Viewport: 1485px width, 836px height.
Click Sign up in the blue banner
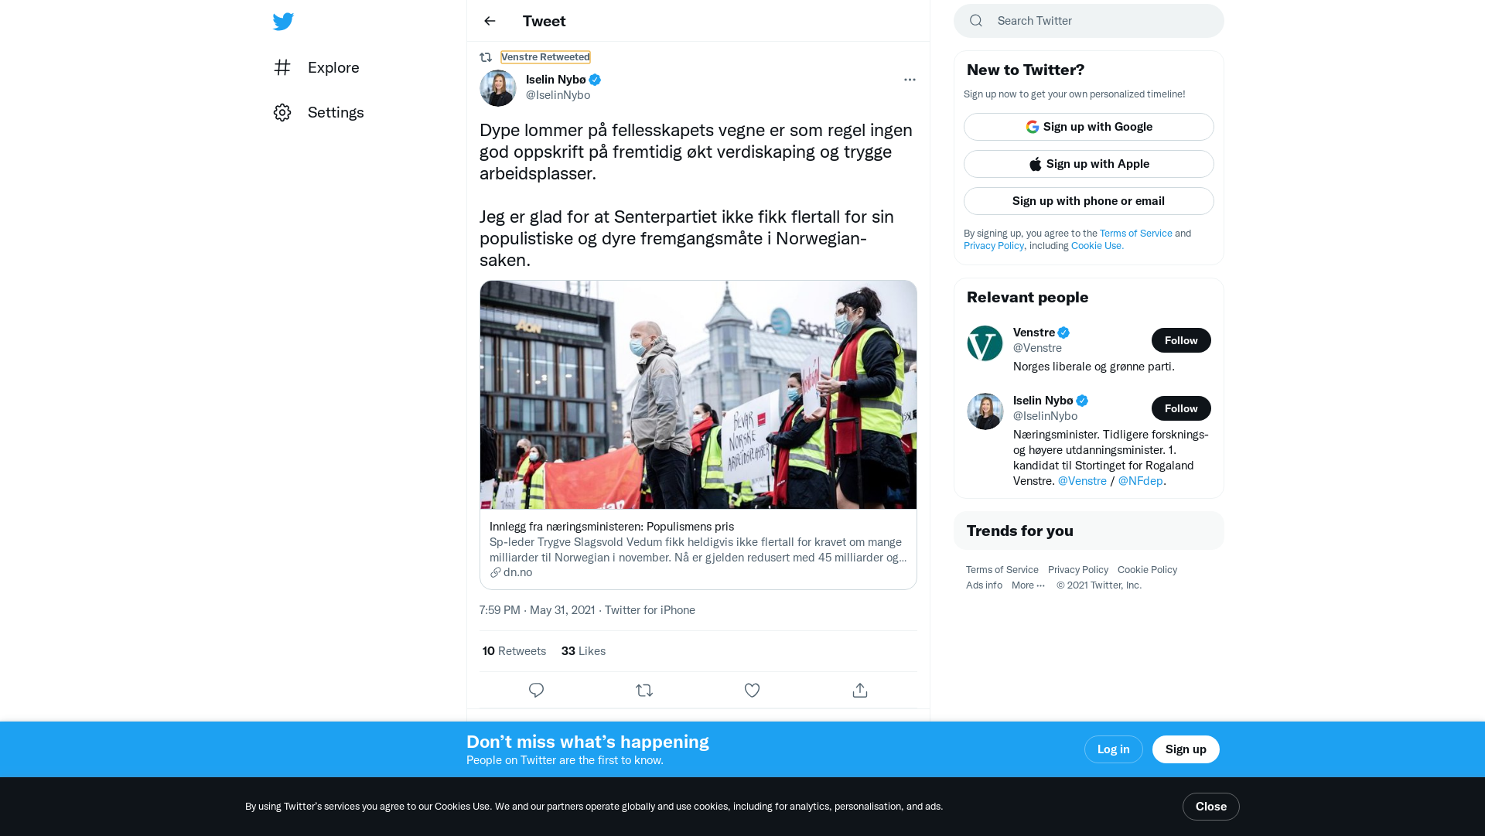[x=1186, y=749]
